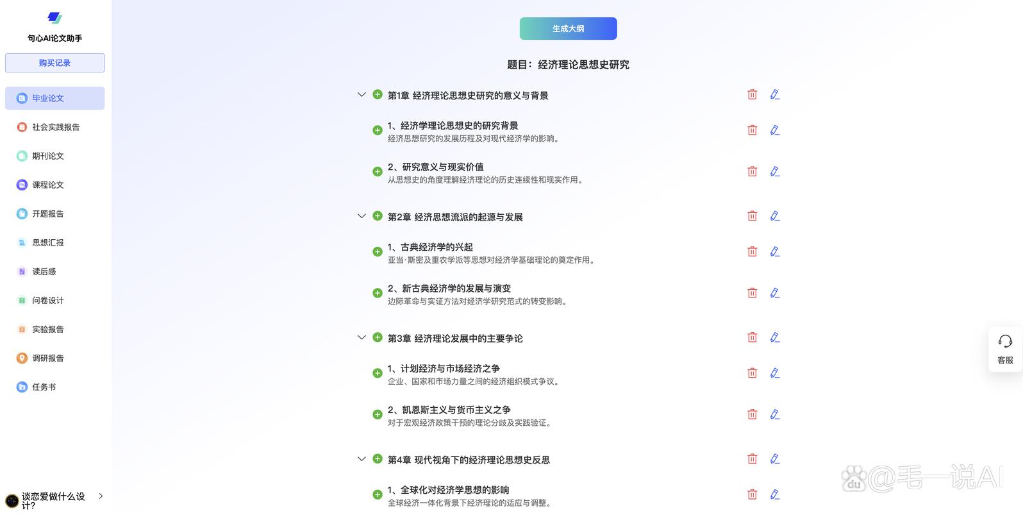Collapse the 第1章 chapter chevron
Viewport: 1023px width, 513px height.
pos(362,94)
